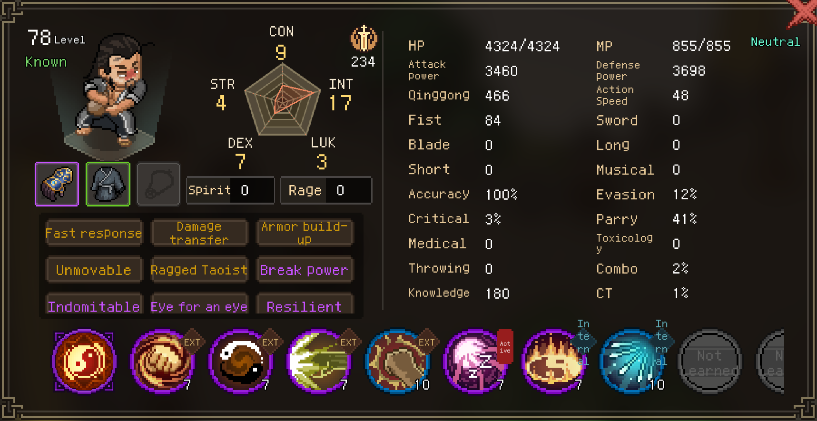Click the sword emblem above 234
This screenshot has height=421, width=817.
coord(364,39)
